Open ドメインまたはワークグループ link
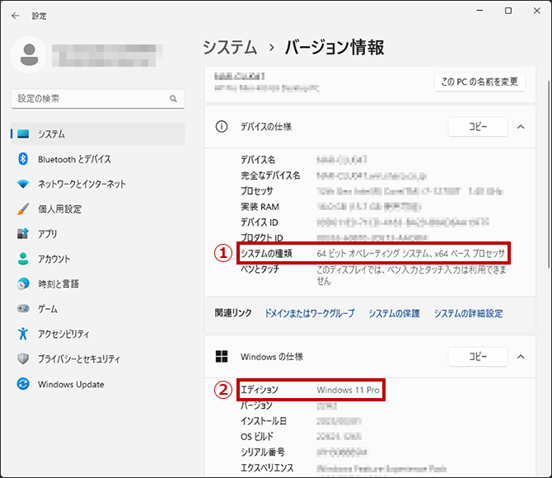Image resolution: width=552 pixels, height=478 pixels. coord(310,313)
